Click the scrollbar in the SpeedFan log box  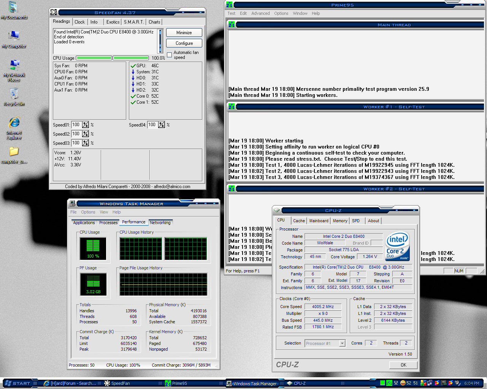[x=160, y=41]
